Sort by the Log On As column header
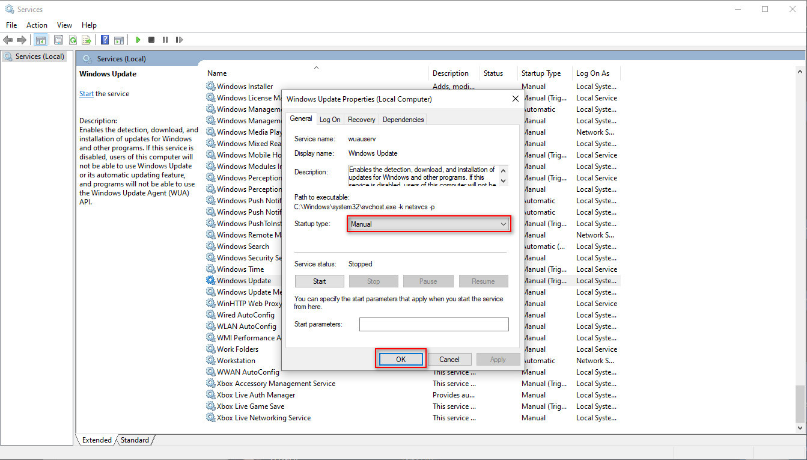807x460 pixels. (595, 73)
